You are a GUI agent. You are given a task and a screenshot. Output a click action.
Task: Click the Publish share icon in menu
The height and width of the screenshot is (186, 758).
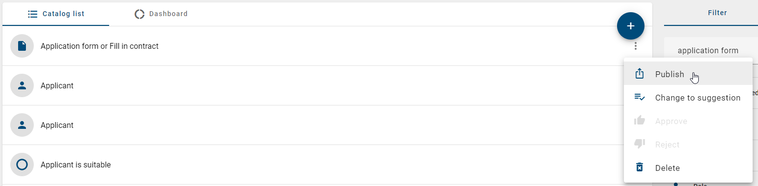coord(639,74)
